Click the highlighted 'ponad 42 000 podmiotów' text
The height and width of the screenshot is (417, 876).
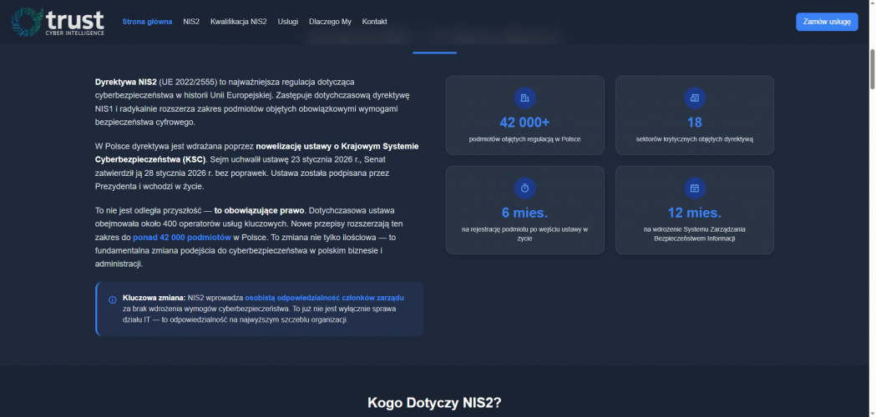tap(182, 237)
